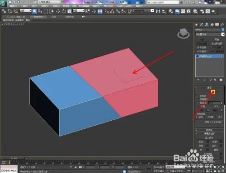Select 子对象 preview selection radio
The image size is (226, 173).
coord(205,117)
